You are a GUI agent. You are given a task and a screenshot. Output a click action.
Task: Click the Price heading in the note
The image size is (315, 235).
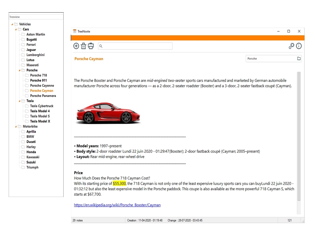point(78,173)
